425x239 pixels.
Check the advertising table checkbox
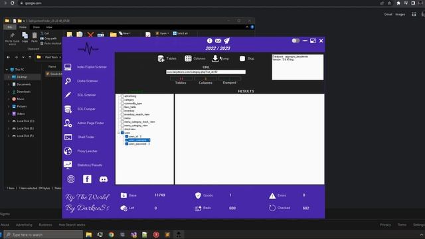coord(122,96)
